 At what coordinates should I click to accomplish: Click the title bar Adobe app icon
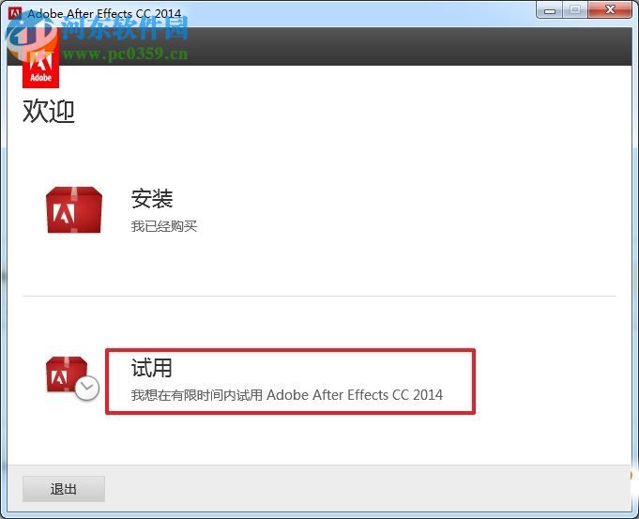pos(15,13)
